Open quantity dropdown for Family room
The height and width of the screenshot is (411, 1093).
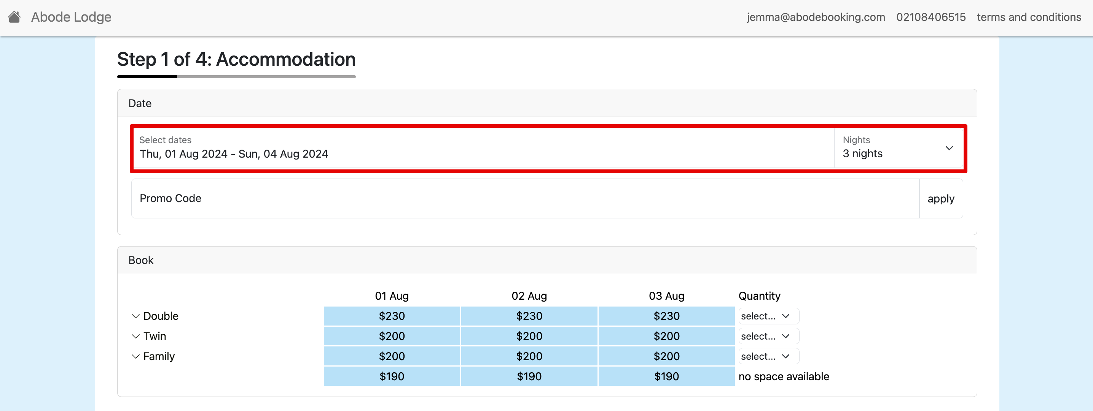[x=768, y=356]
